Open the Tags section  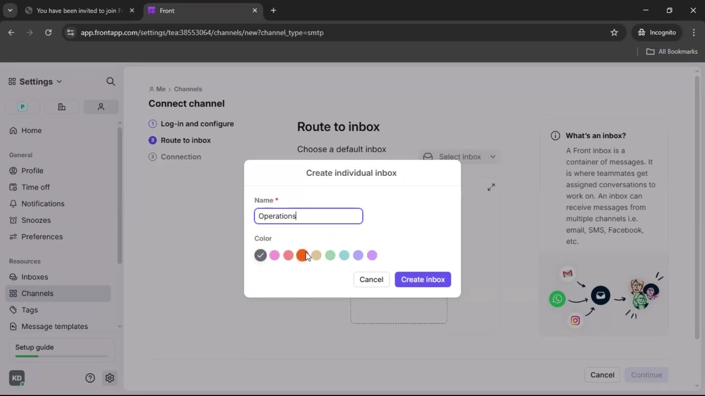coord(29,310)
